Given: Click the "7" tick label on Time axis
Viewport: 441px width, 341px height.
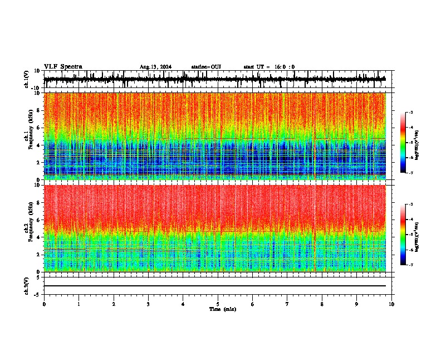Looking at the screenshot, I should click(x=287, y=304).
